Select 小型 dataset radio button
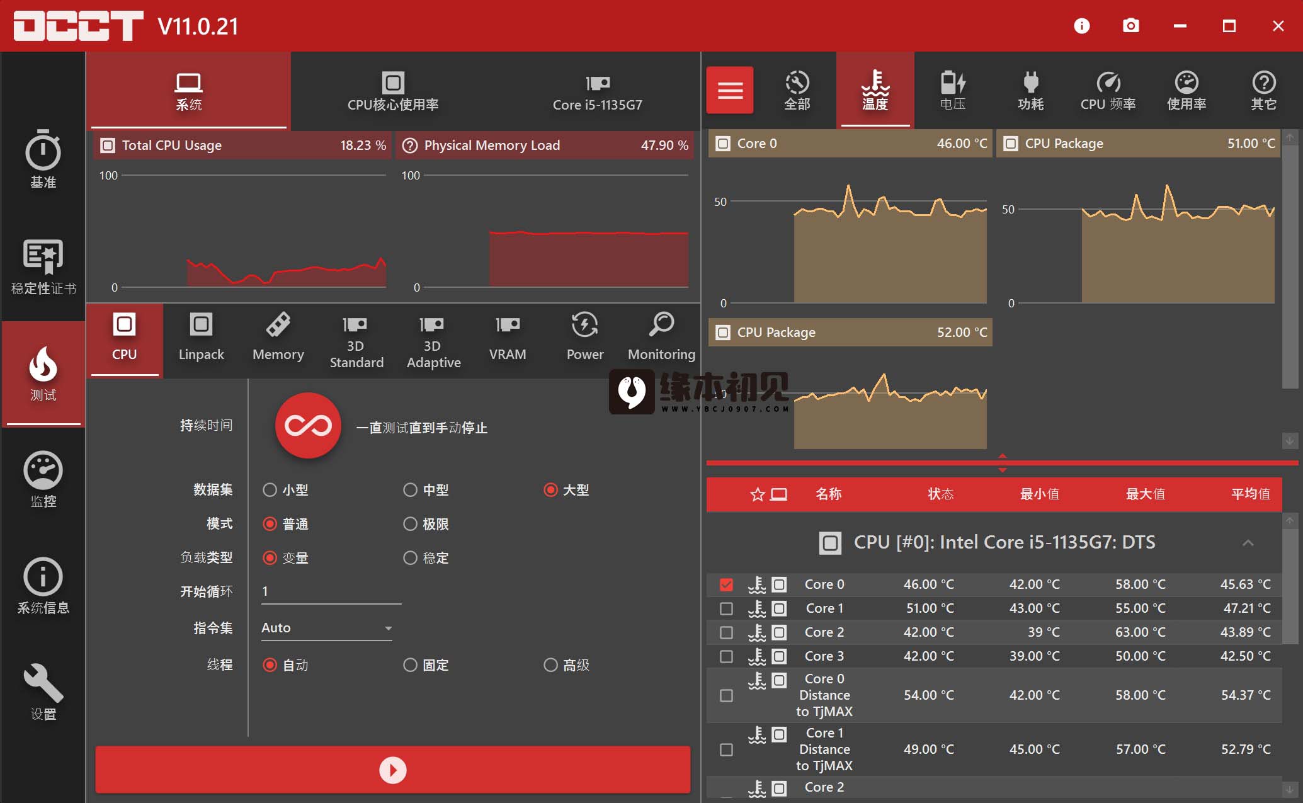 [270, 490]
